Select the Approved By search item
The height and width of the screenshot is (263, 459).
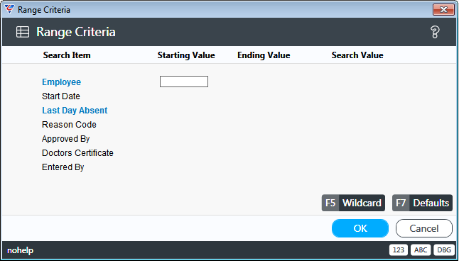pyautogui.click(x=66, y=139)
